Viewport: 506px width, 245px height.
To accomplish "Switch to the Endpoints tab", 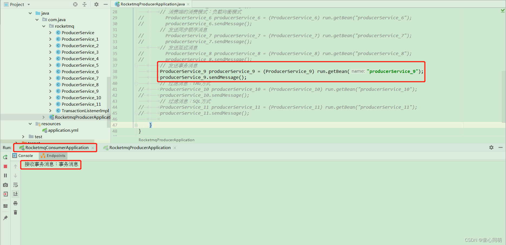I will (x=53, y=156).
